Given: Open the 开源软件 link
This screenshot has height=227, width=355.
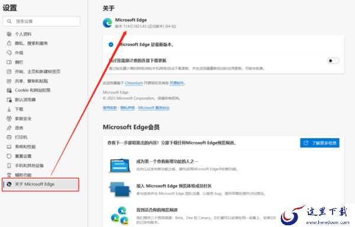Looking at the screenshot, I should pos(176,83).
